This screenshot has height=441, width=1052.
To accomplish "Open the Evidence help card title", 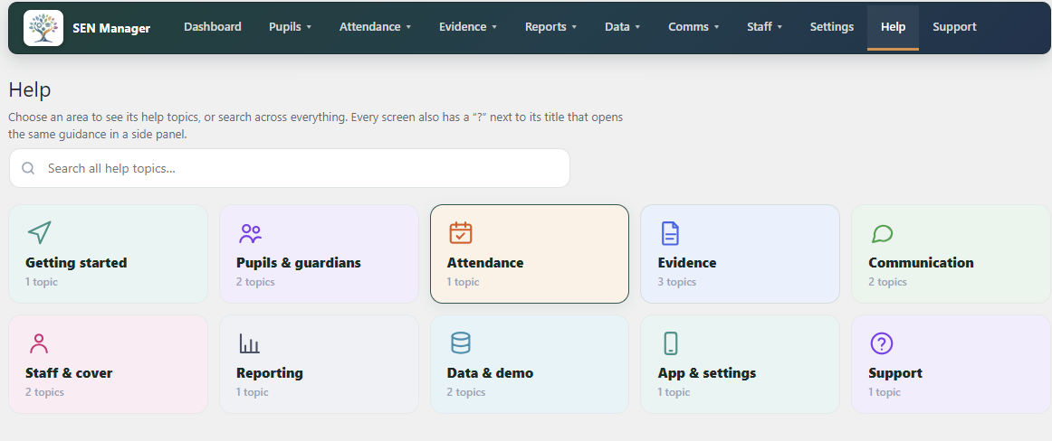I will (687, 262).
